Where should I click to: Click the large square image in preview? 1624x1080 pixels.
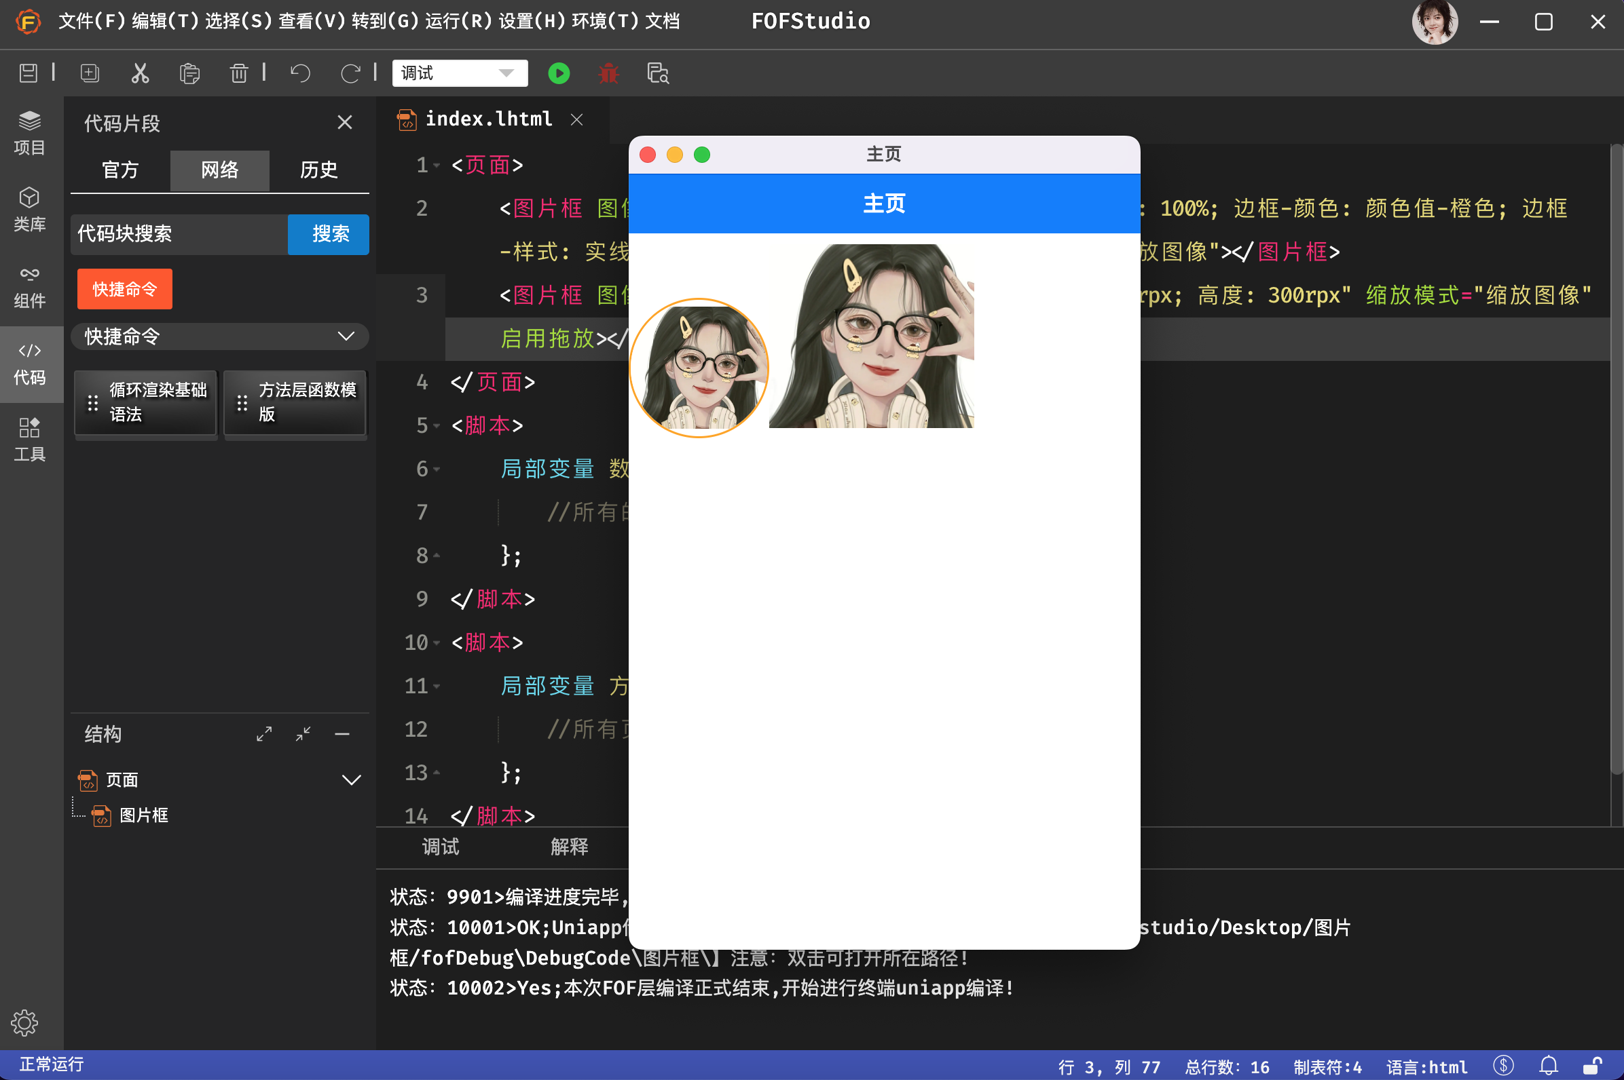(x=871, y=336)
